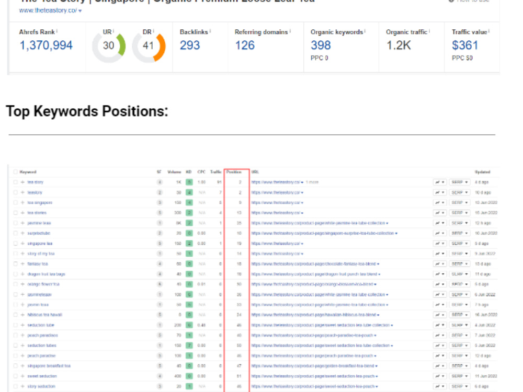Open the 398 Organic keywords link
523x392 pixels.
[x=321, y=45]
